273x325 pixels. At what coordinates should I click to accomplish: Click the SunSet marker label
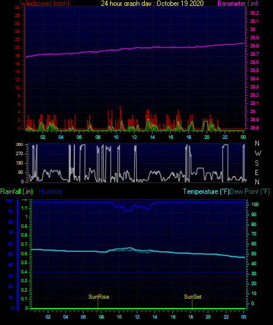click(193, 297)
